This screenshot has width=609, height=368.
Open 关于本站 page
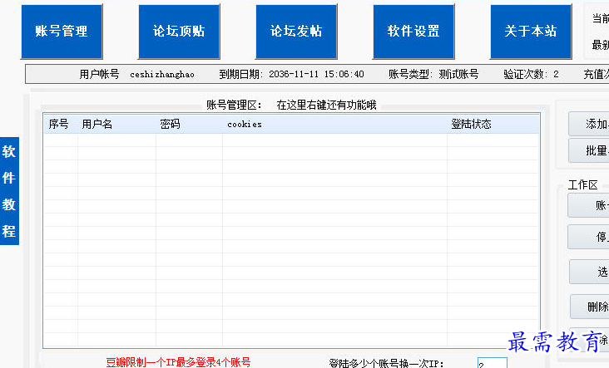pyautogui.click(x=531, y=32)
